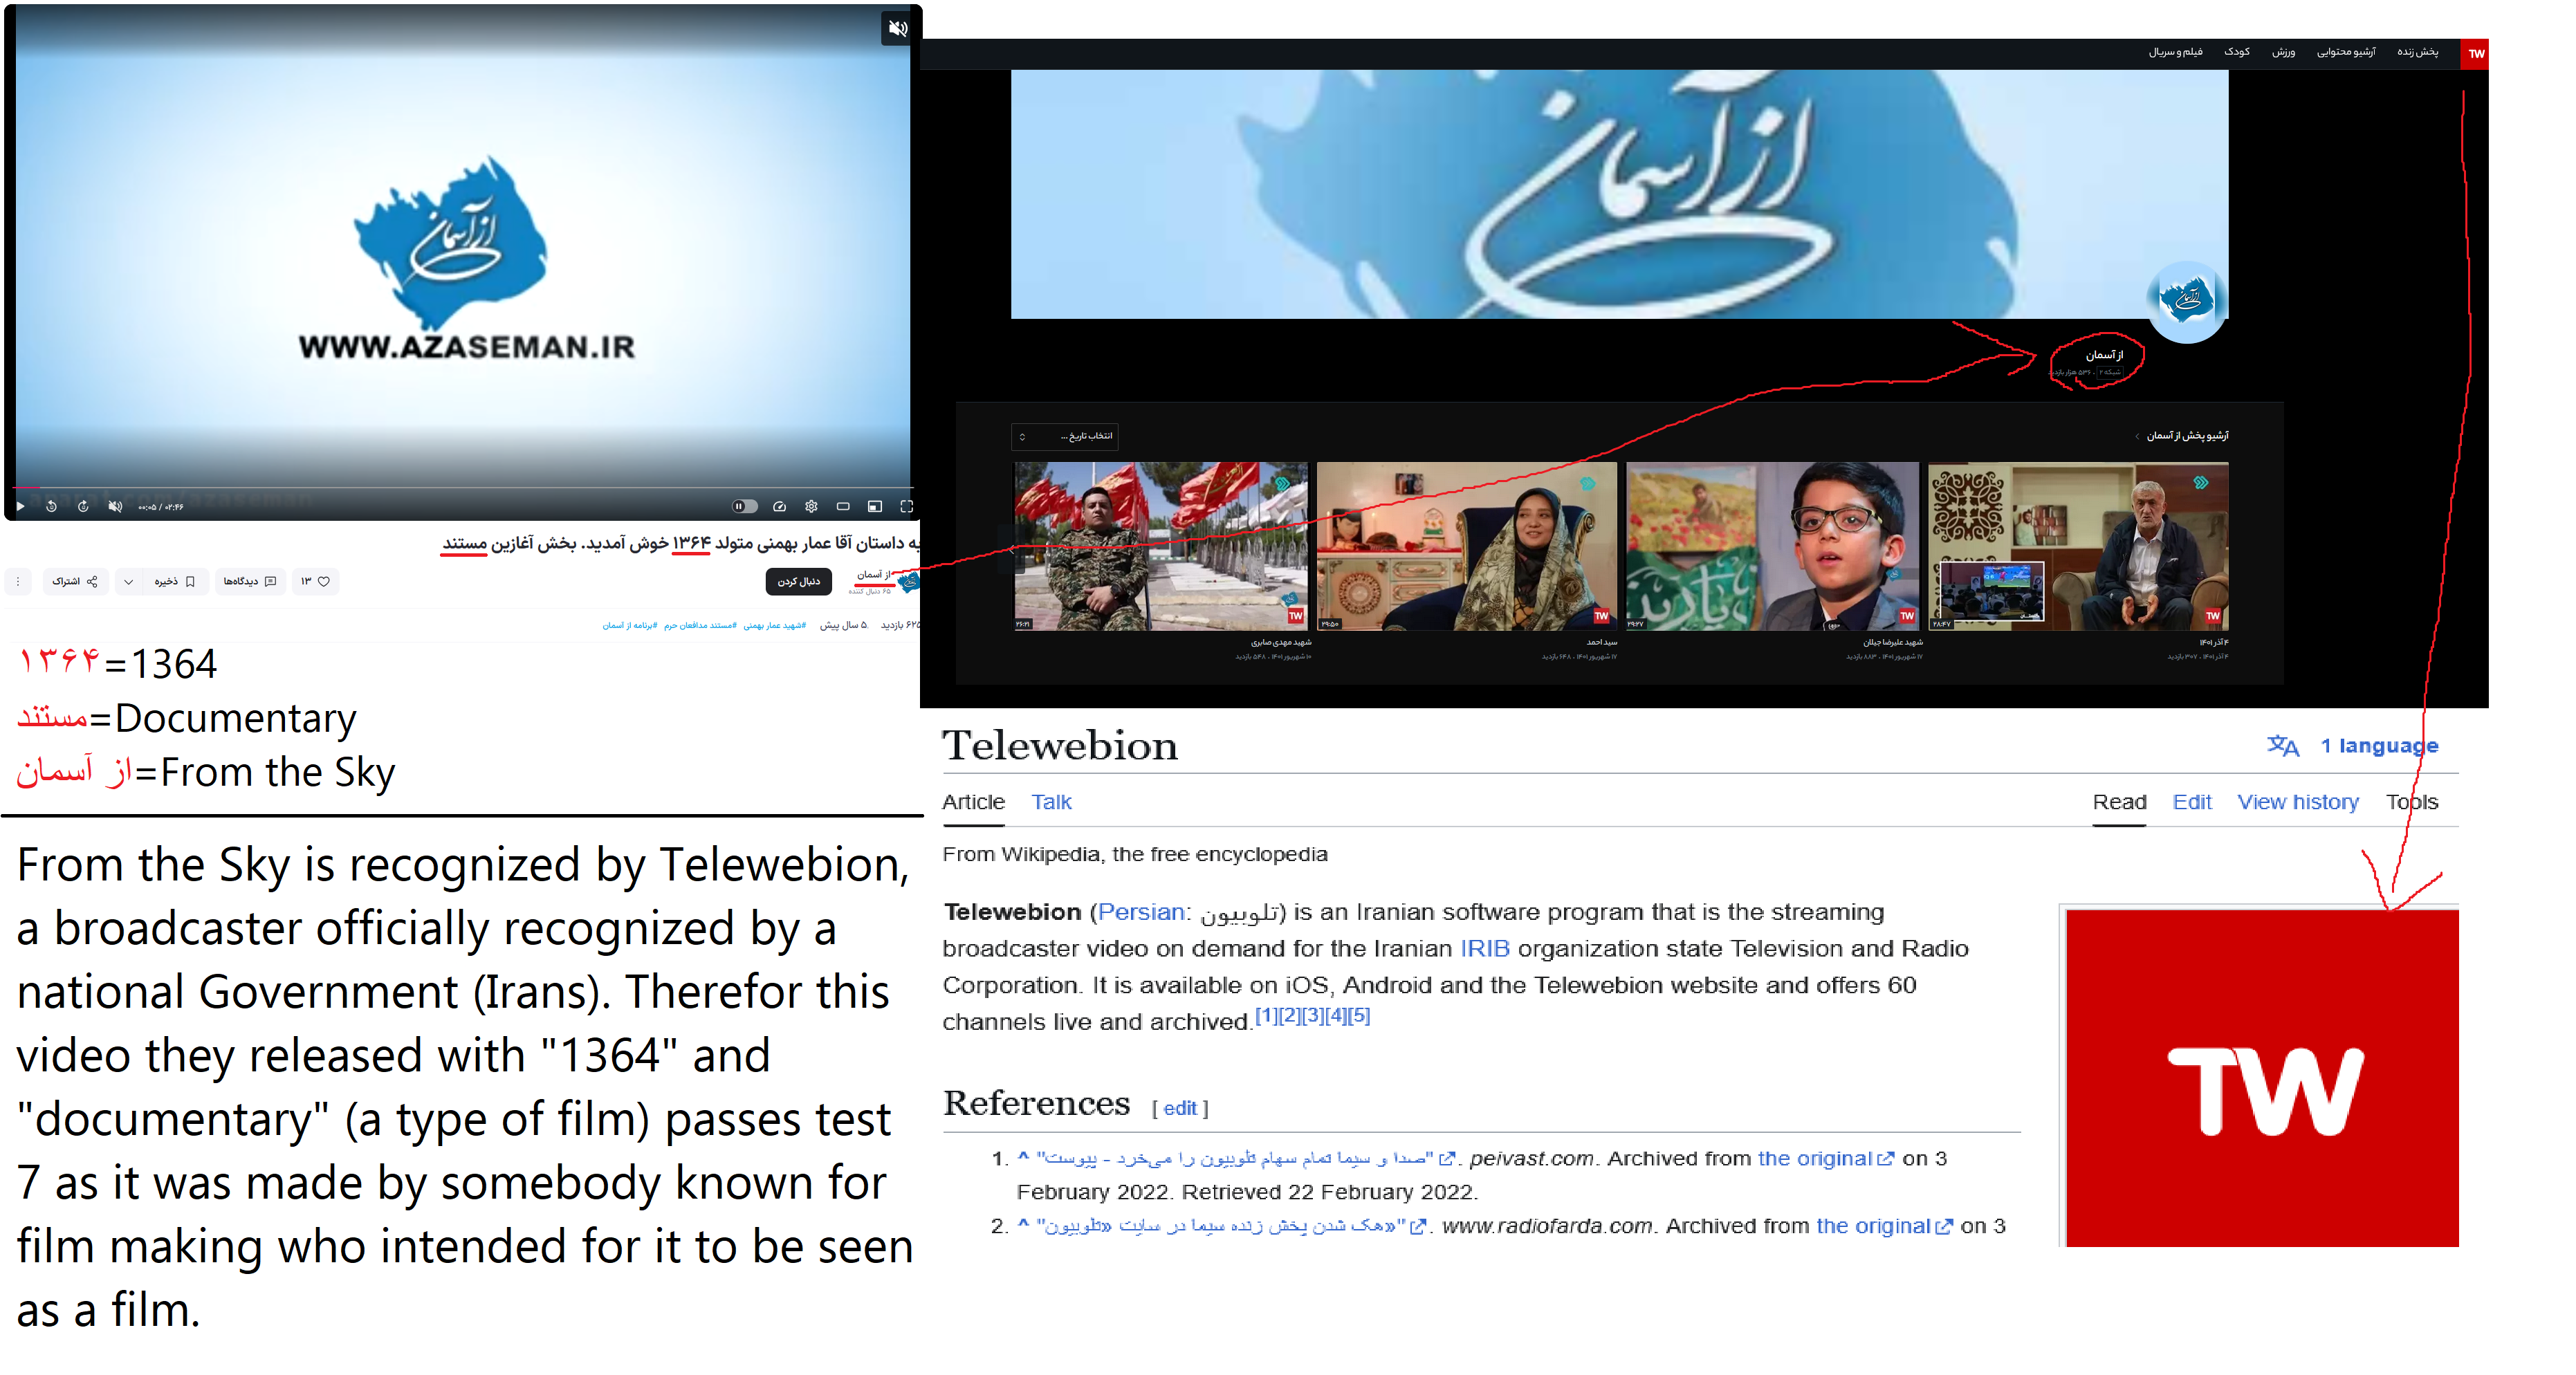Open آرشیو پخش از آسمان archive link
The width and height of the screenshot is (2576, 1375).
[x=2186, y=435]
